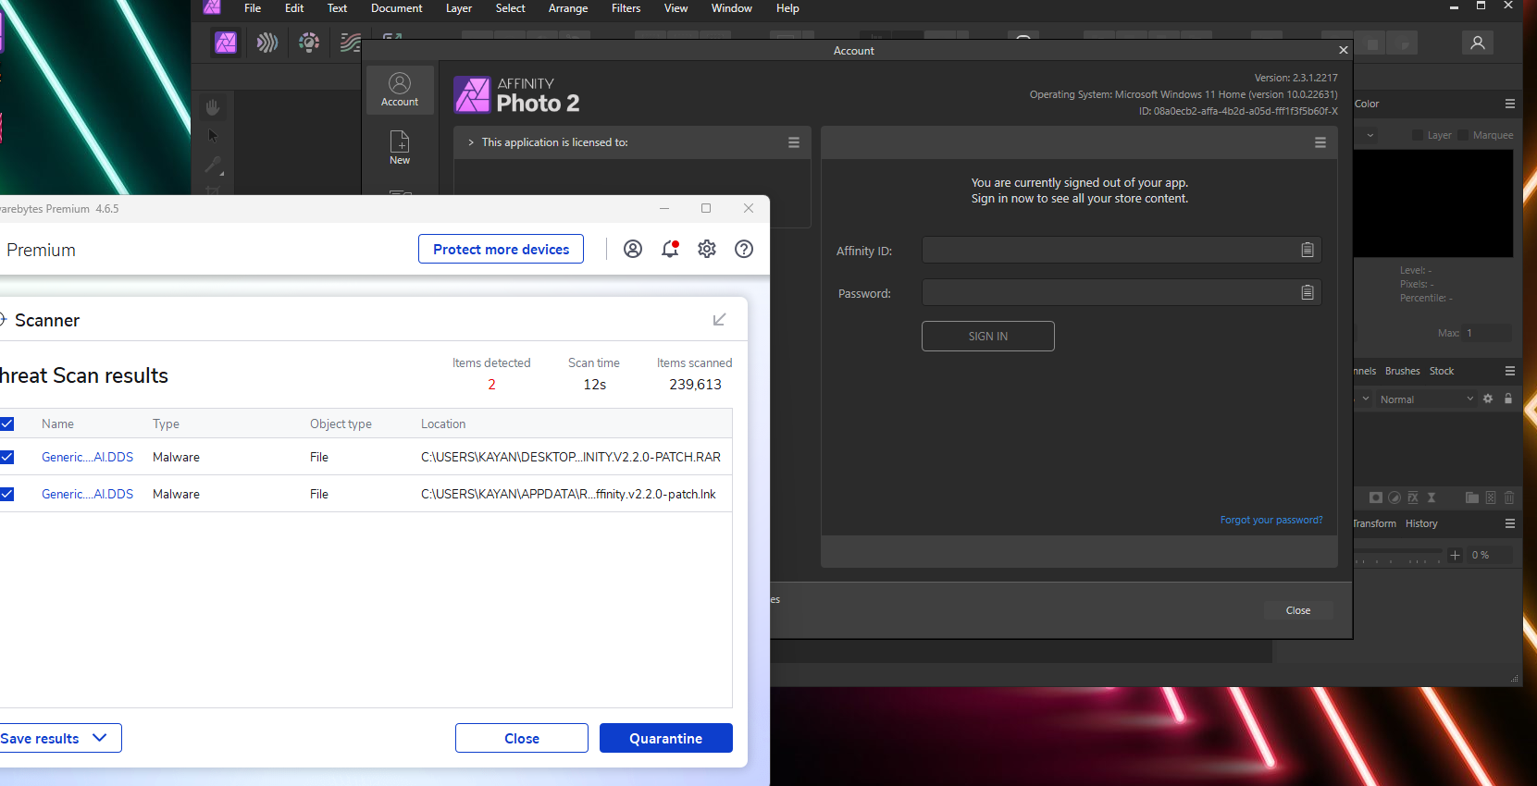Switch to the Brushes tab

pyautogui.click(x=1403, y=371)
